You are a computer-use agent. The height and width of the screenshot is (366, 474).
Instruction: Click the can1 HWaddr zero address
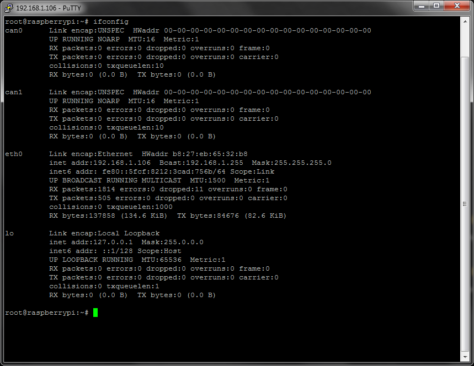[x=268, y=92]
